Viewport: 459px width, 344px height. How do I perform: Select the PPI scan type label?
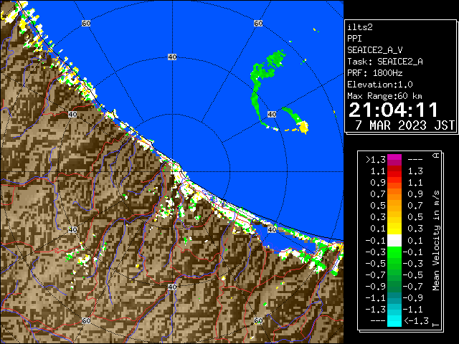354,39
